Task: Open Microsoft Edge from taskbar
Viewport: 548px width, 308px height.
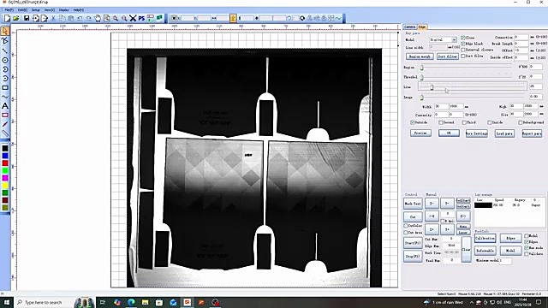Action: (x=131, y=302)
